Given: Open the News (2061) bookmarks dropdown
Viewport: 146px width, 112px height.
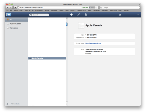Looking at the screenshot, I should pyautogui.click(x=70, y=10).
